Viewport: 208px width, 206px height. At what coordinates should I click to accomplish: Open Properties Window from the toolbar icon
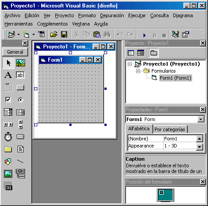coord(186,34)
